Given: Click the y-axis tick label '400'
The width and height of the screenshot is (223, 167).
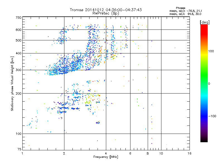Looking at the screenshot, I should click(19, 53).
